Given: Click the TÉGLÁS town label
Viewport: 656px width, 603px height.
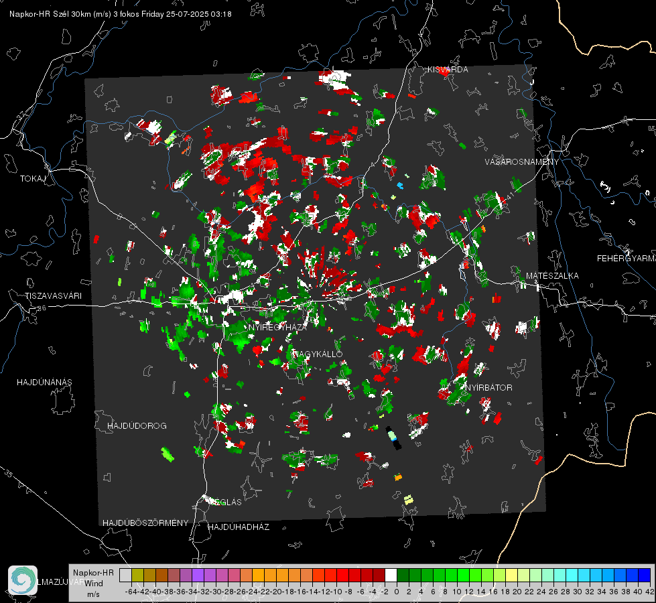Looking at the screenshot, I should (x=226, y=502).
